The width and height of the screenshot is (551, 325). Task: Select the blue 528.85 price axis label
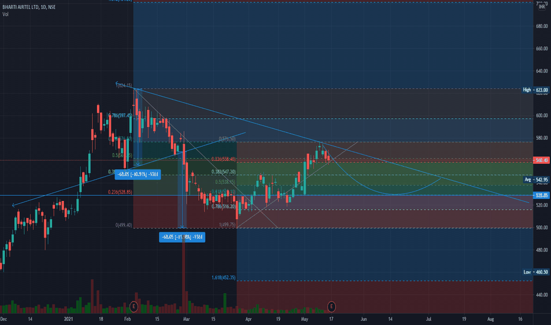541,195
